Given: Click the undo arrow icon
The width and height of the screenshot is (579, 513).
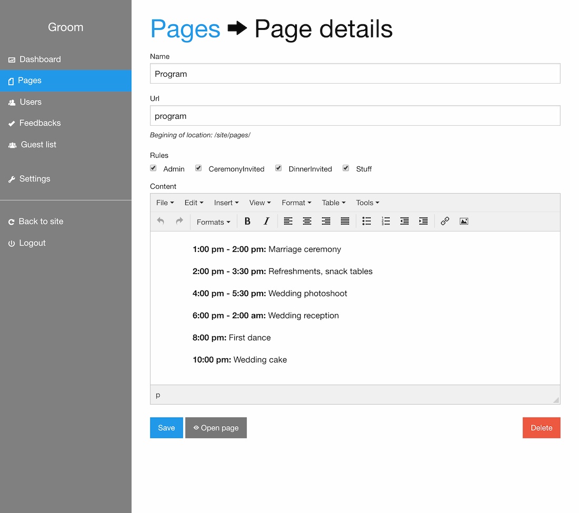Looking at the screenshot, I should [160, 222].
